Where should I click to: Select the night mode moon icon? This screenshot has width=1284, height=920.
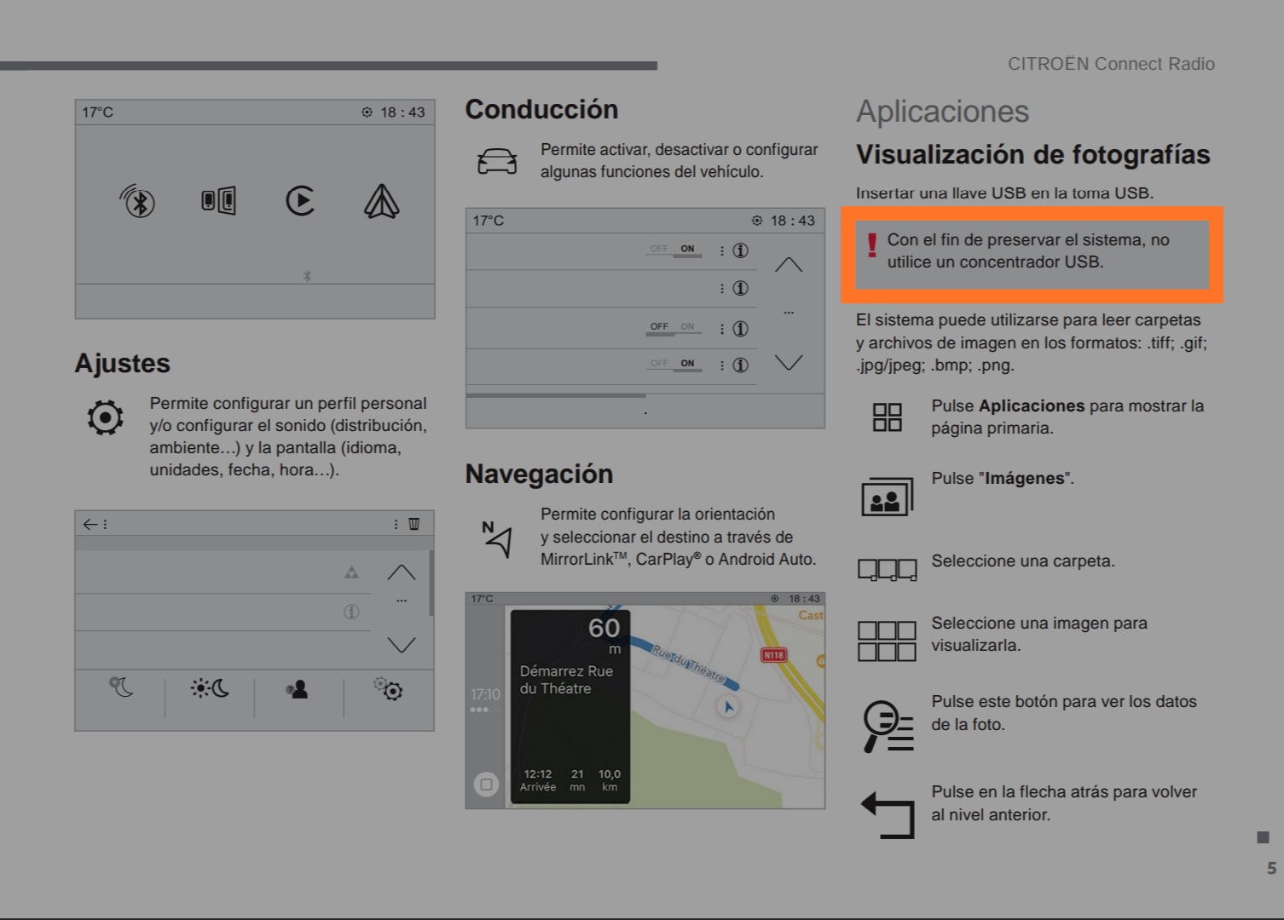121,687
